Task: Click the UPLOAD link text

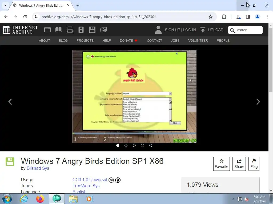Action: (216, 30)
